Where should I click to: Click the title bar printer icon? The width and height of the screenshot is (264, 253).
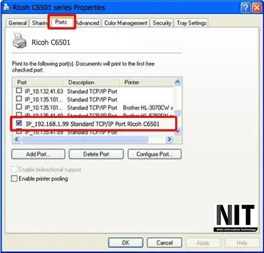[6, 7]
